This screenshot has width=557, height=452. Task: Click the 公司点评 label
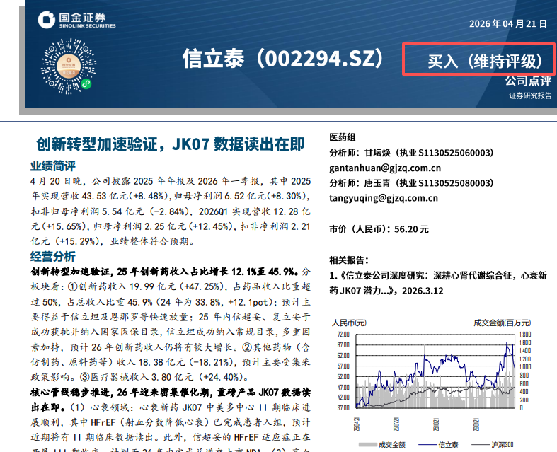529,81
